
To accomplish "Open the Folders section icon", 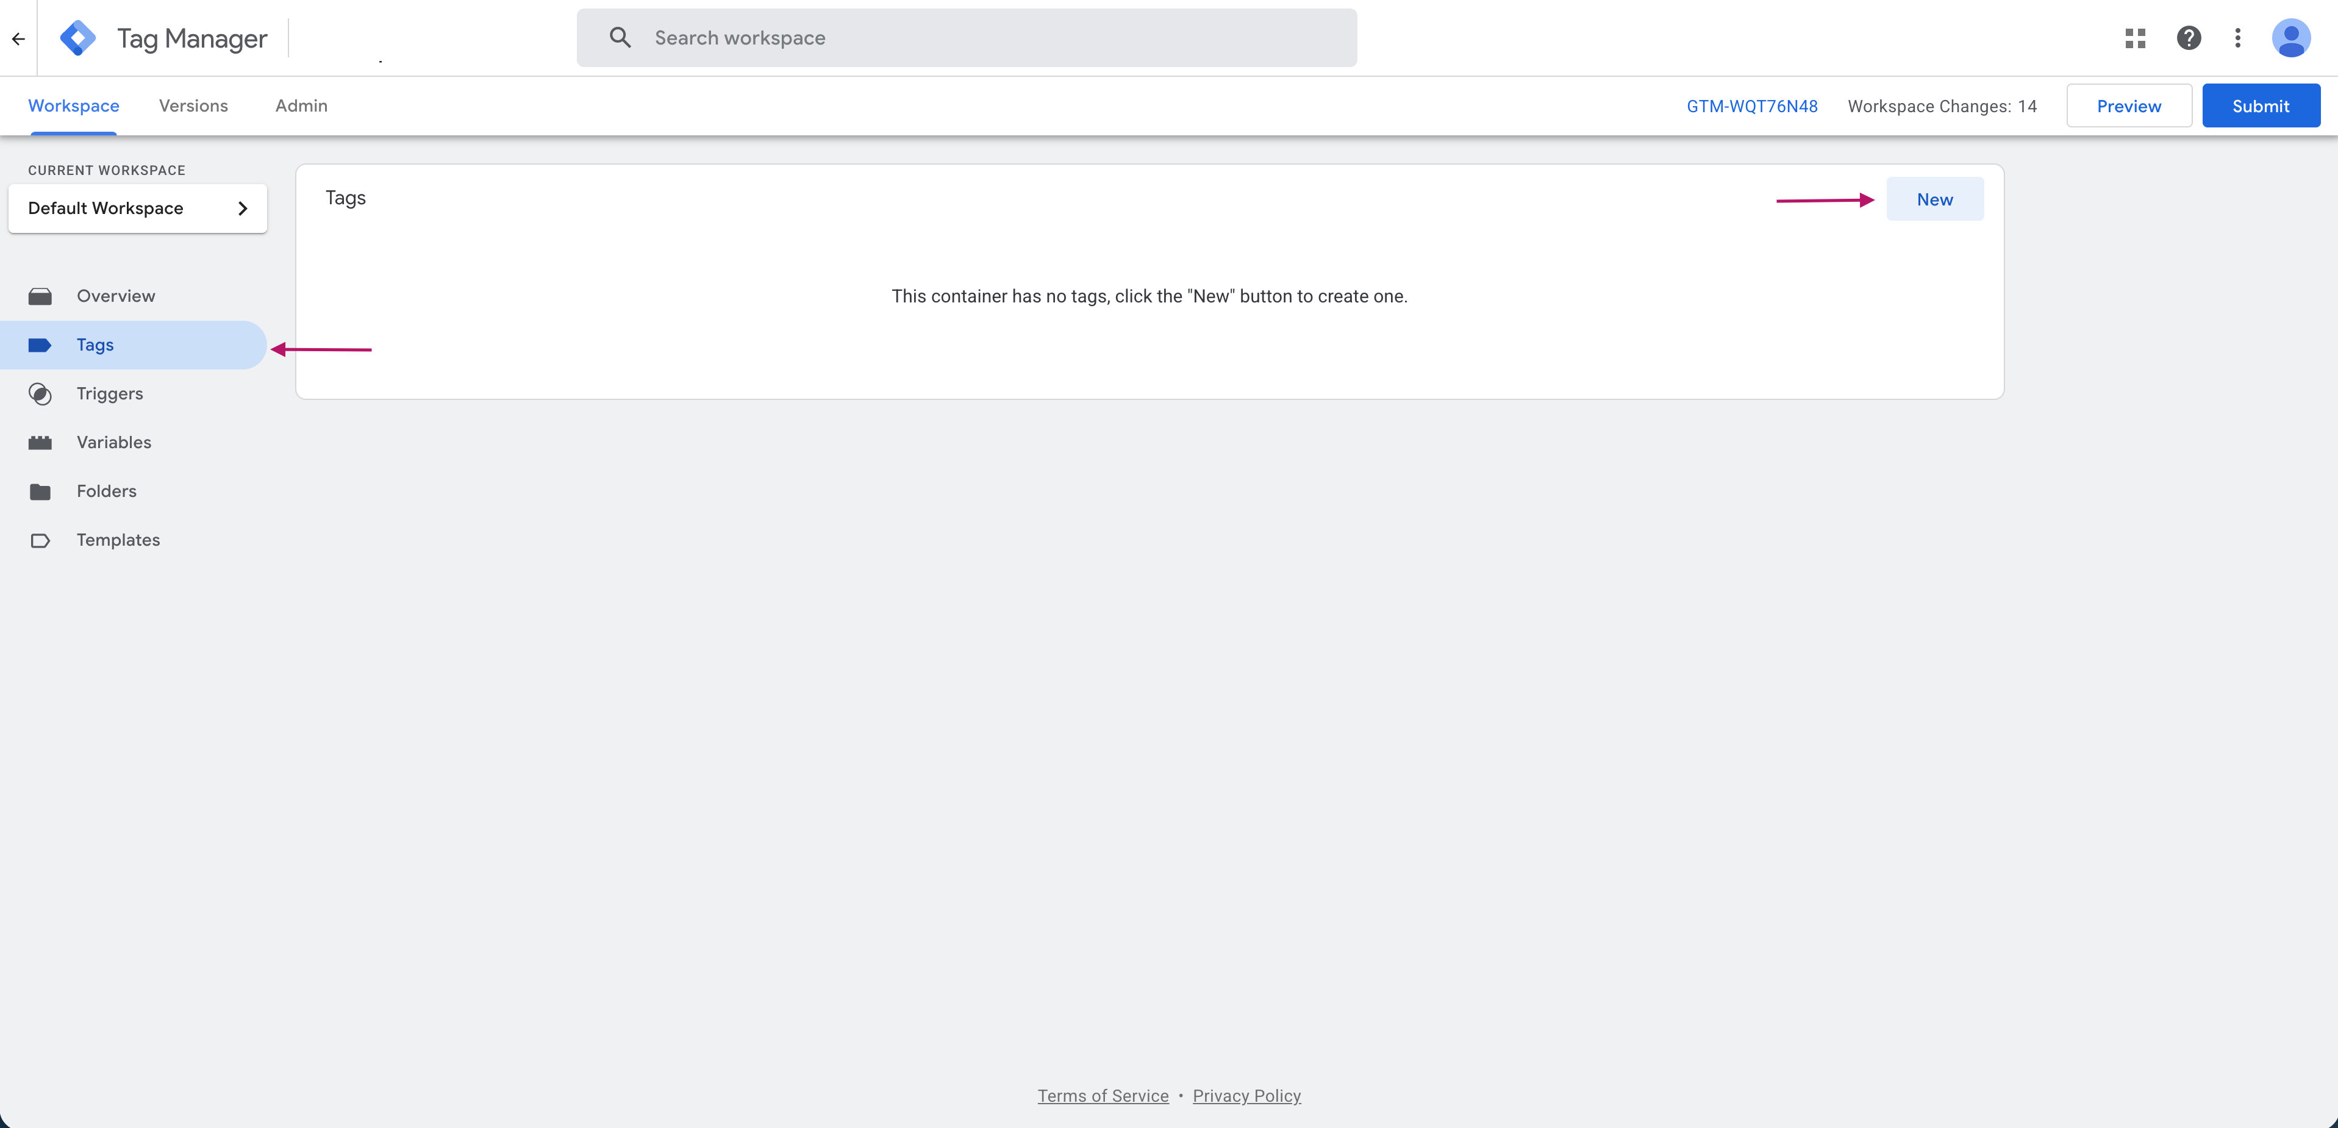I will pos(41,491).
